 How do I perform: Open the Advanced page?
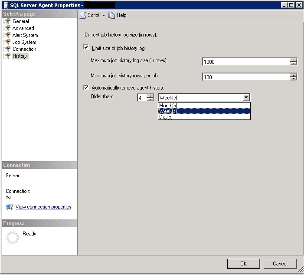(x=23, y=28)
